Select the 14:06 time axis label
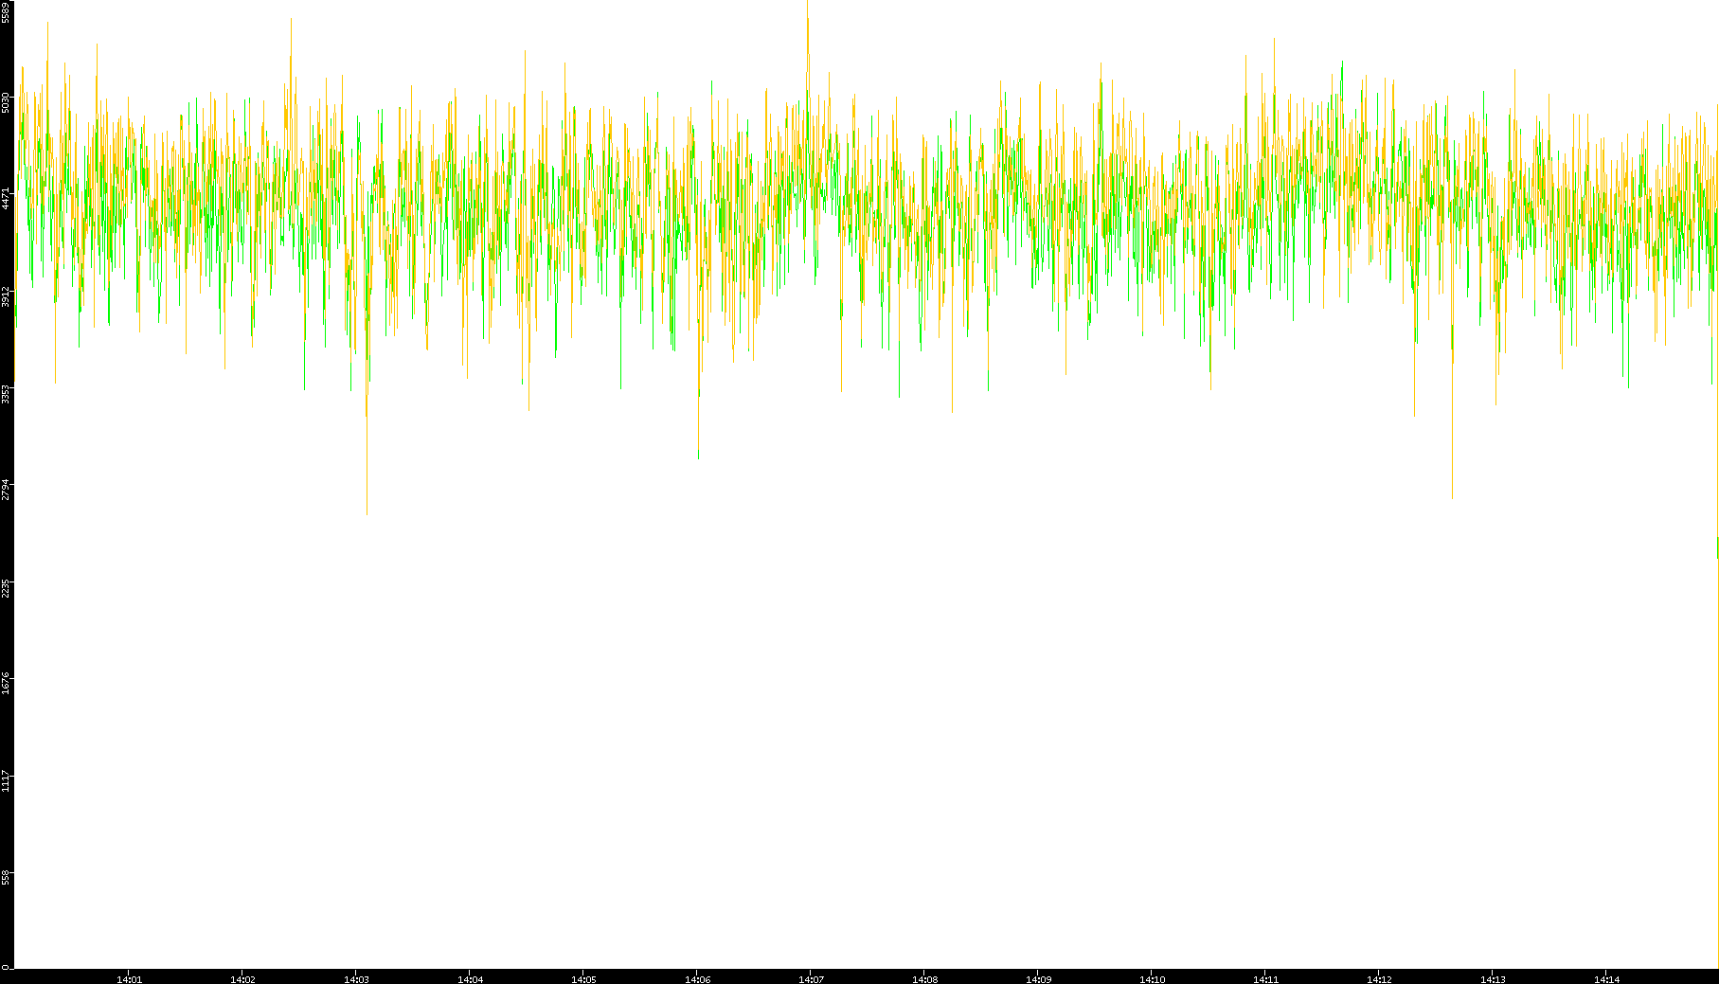The height and width of the screenshot is (984, 1719). click(x=697, y=979)
